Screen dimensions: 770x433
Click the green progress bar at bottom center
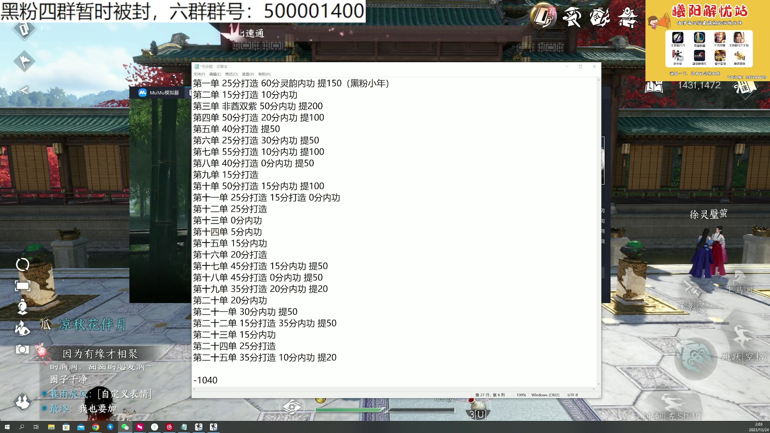tap(349, 410)
